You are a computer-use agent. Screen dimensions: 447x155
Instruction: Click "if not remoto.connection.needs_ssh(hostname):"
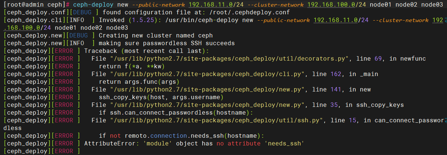(x=182, y=136)
